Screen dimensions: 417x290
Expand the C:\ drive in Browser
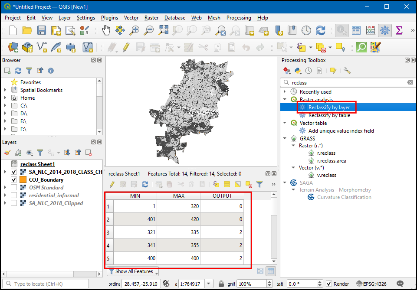(5, 106)
